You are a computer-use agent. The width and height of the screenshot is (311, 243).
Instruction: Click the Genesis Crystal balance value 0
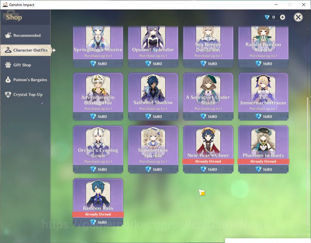pos(274,17)
